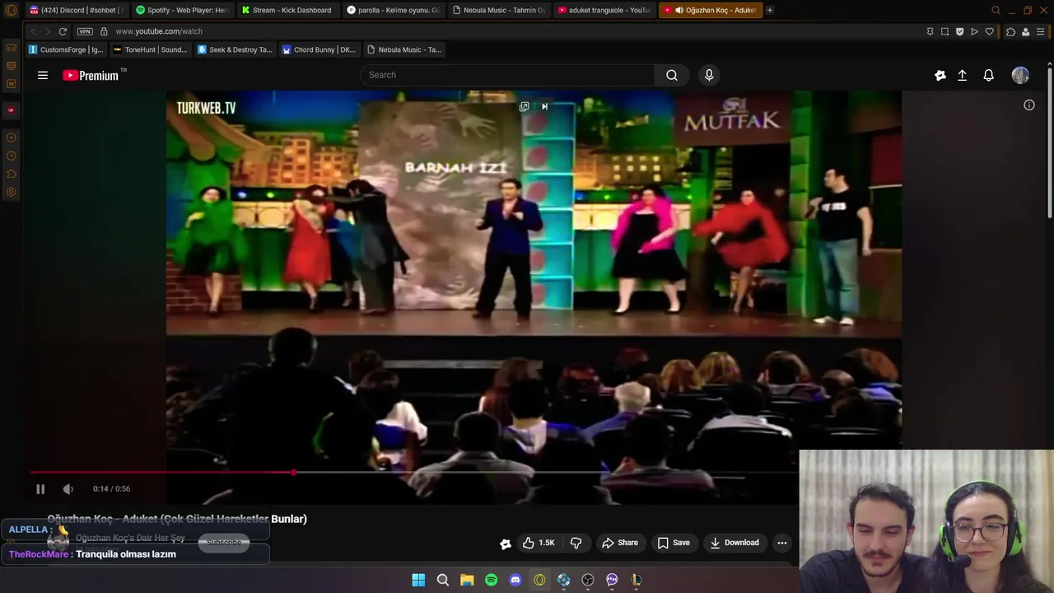
Task: Open Windows taskbar search
Action: click(442, 580)
